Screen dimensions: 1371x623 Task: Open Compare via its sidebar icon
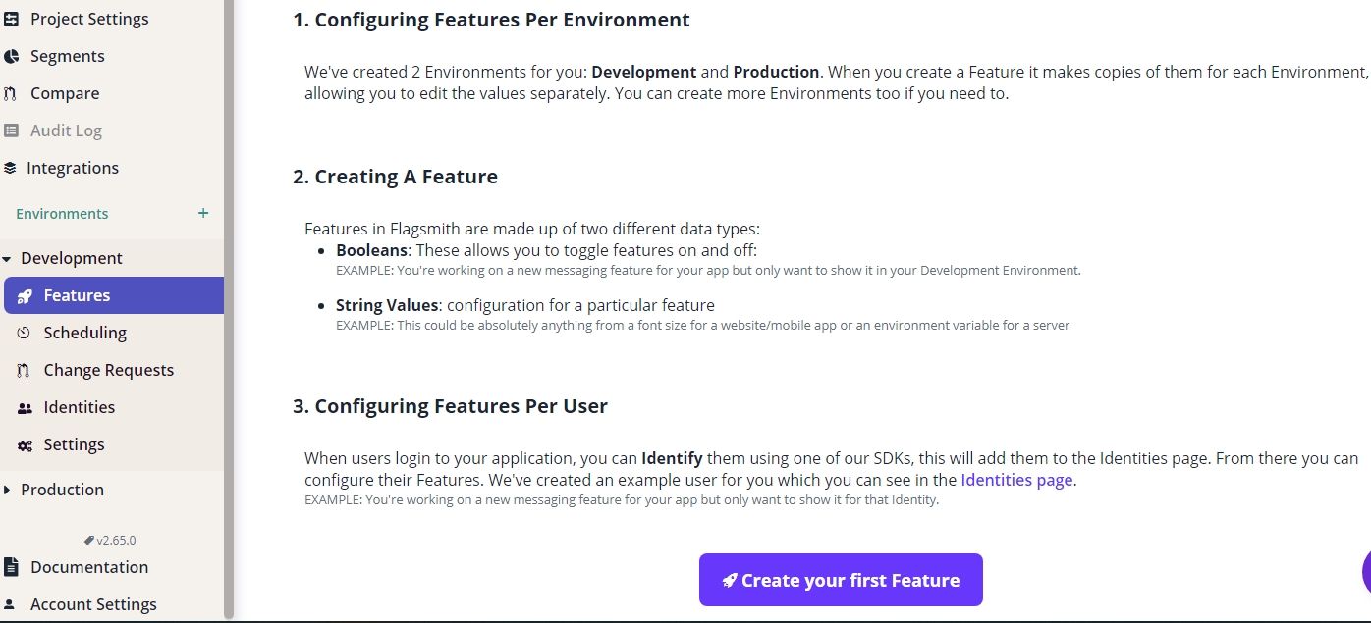(x=14, y=92)
